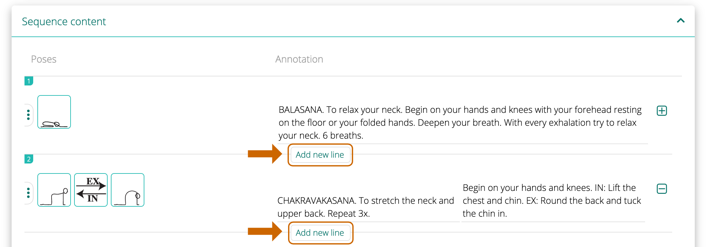Edit the 'Begin on your hands and knees' annotation
The height and width of the screenshot is (247, 707).
coord(553,201)
